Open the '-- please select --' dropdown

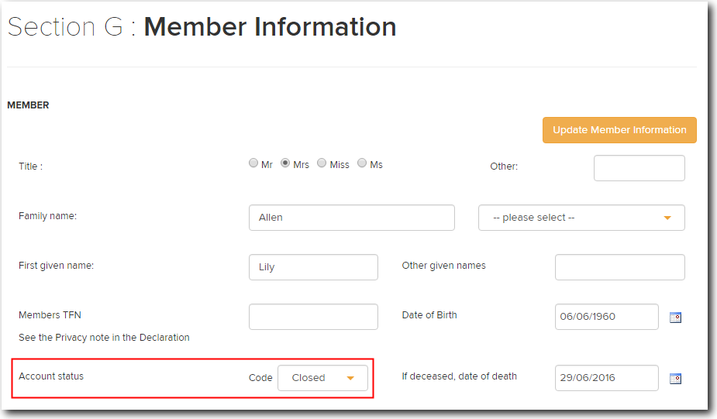pyautogui.click(x=581, y=218)
